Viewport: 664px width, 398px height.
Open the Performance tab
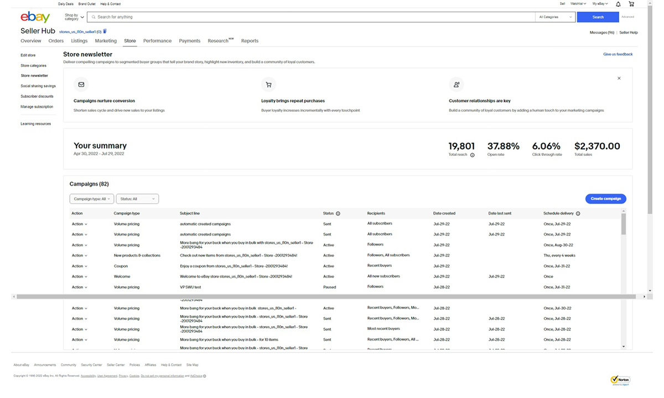[157, 40]
